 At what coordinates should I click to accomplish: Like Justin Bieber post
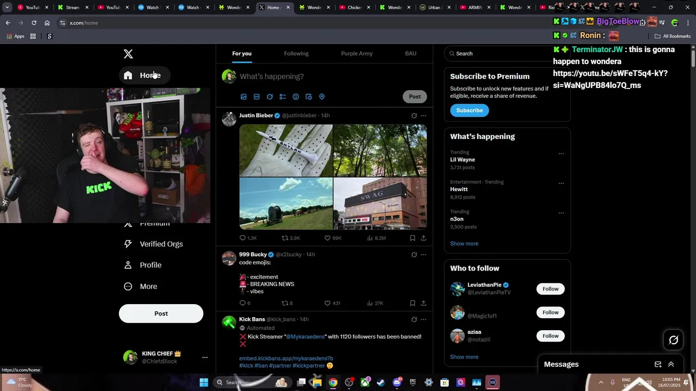(x=333, y=238)
